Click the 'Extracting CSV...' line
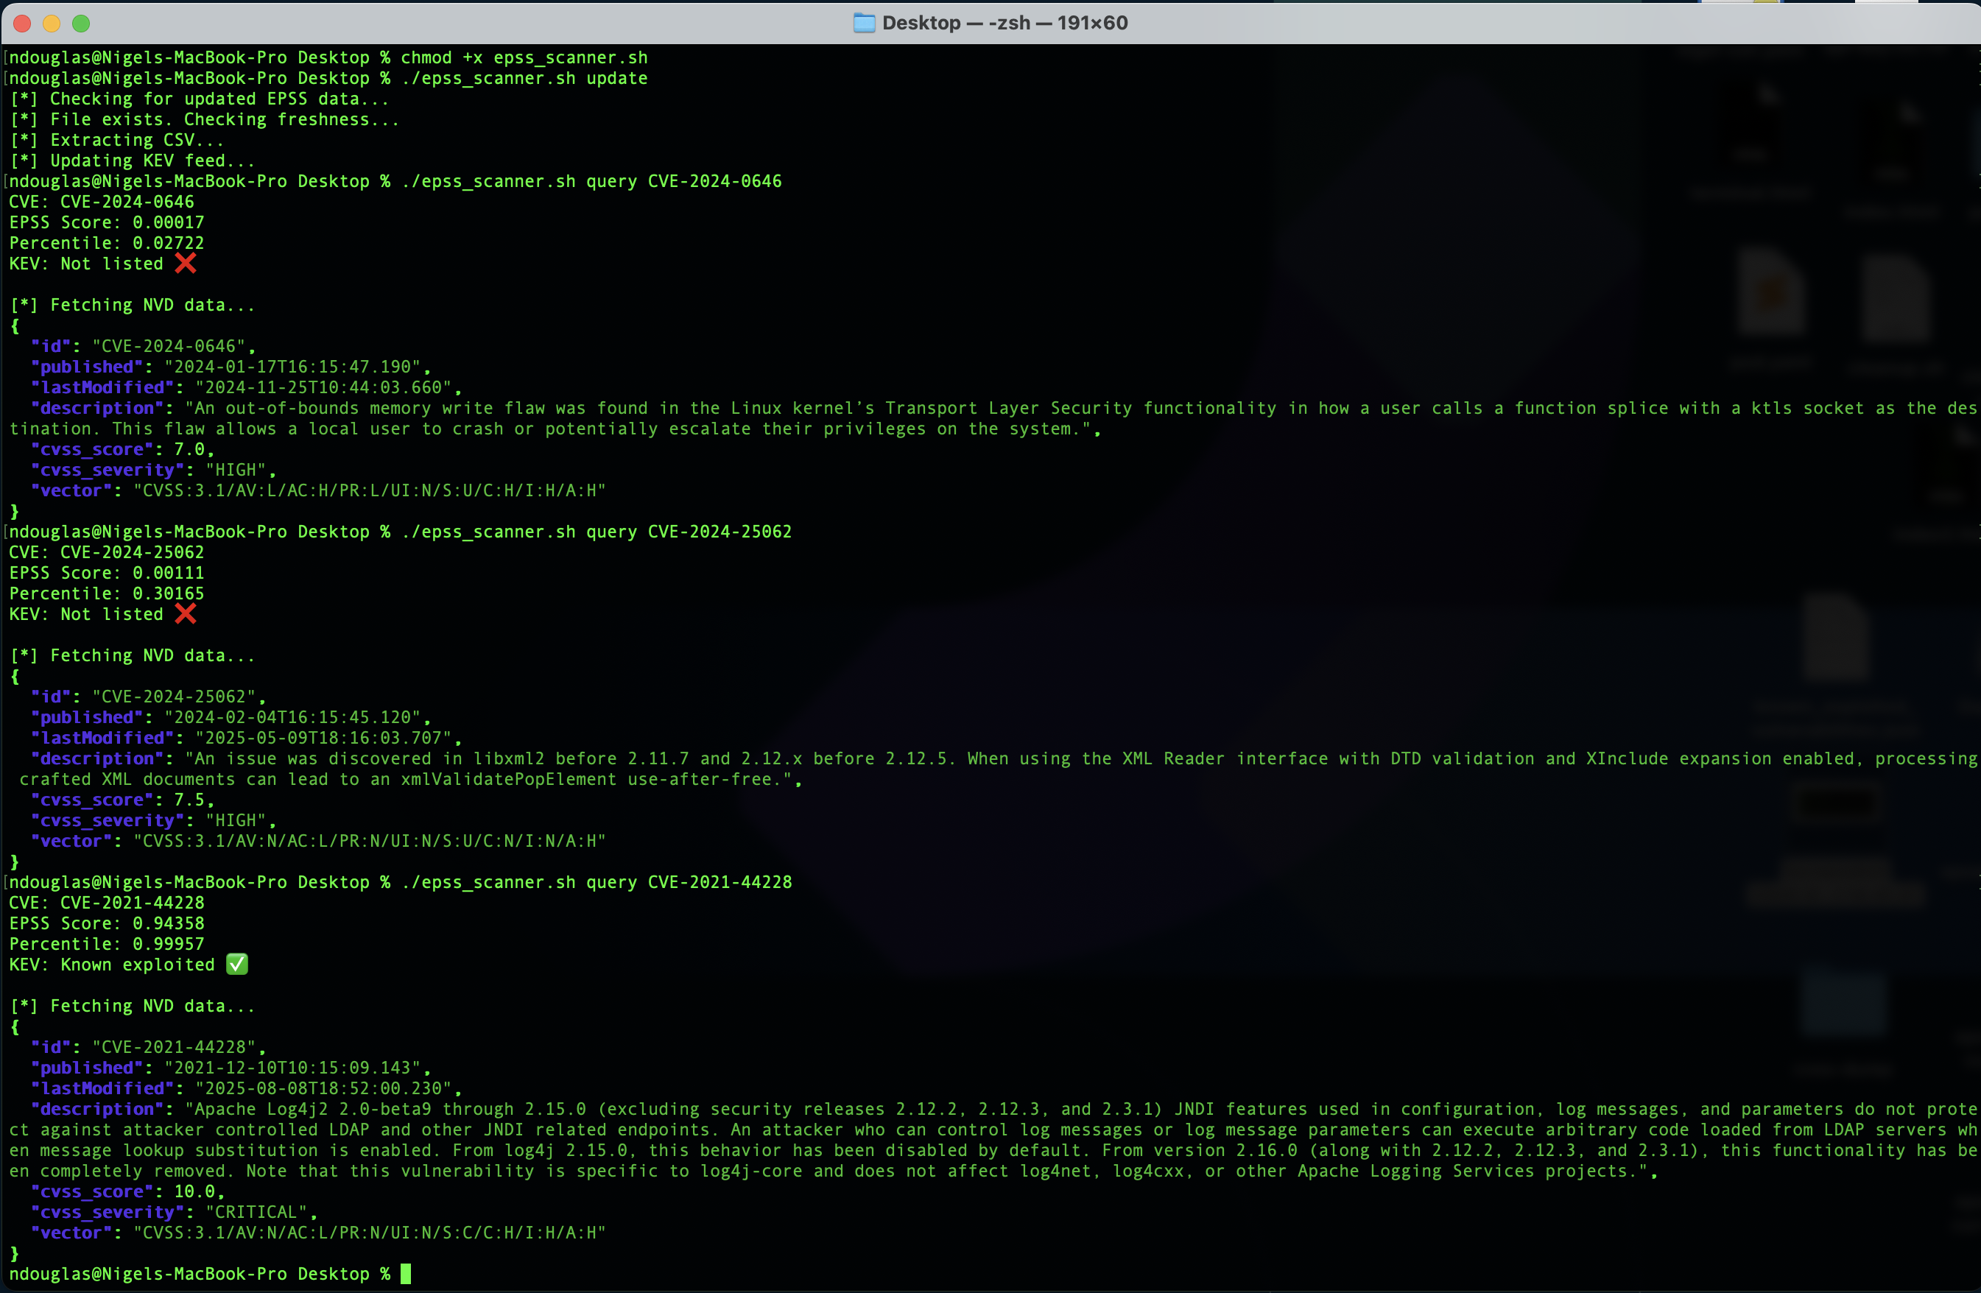The height and width of the screenshot is (1293, 1981). tap(117, 140)
